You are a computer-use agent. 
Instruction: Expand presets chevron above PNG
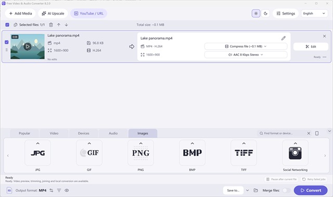140,144
